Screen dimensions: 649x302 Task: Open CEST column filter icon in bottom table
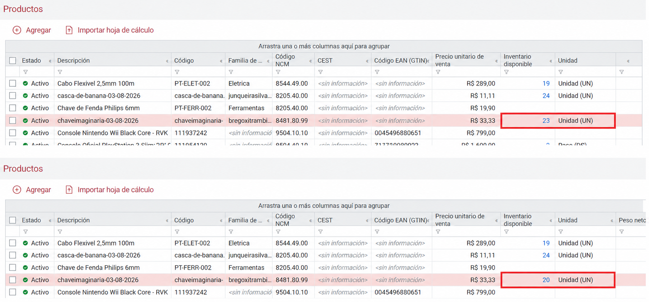pyautogui.click(x=320, y=232)
